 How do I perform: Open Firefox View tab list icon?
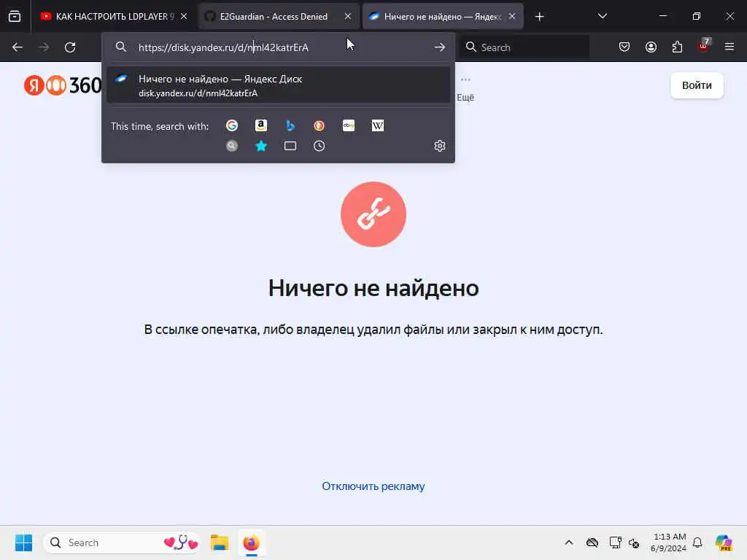(15, 17)
